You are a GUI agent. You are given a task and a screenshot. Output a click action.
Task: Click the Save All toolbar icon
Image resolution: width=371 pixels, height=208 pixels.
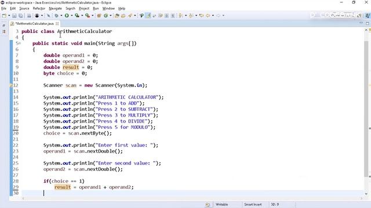pyautogui.click(x=21, y=16)
